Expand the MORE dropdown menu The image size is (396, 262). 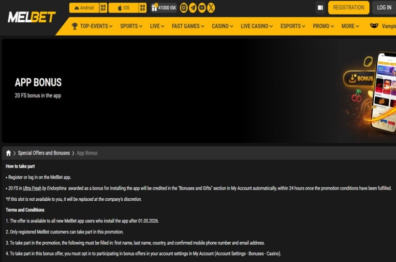(350, 26)
